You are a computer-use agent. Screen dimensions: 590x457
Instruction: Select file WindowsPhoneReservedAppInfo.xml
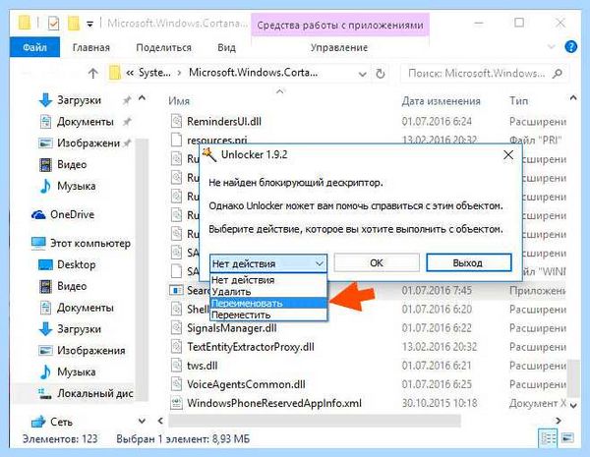coord(274,403)
